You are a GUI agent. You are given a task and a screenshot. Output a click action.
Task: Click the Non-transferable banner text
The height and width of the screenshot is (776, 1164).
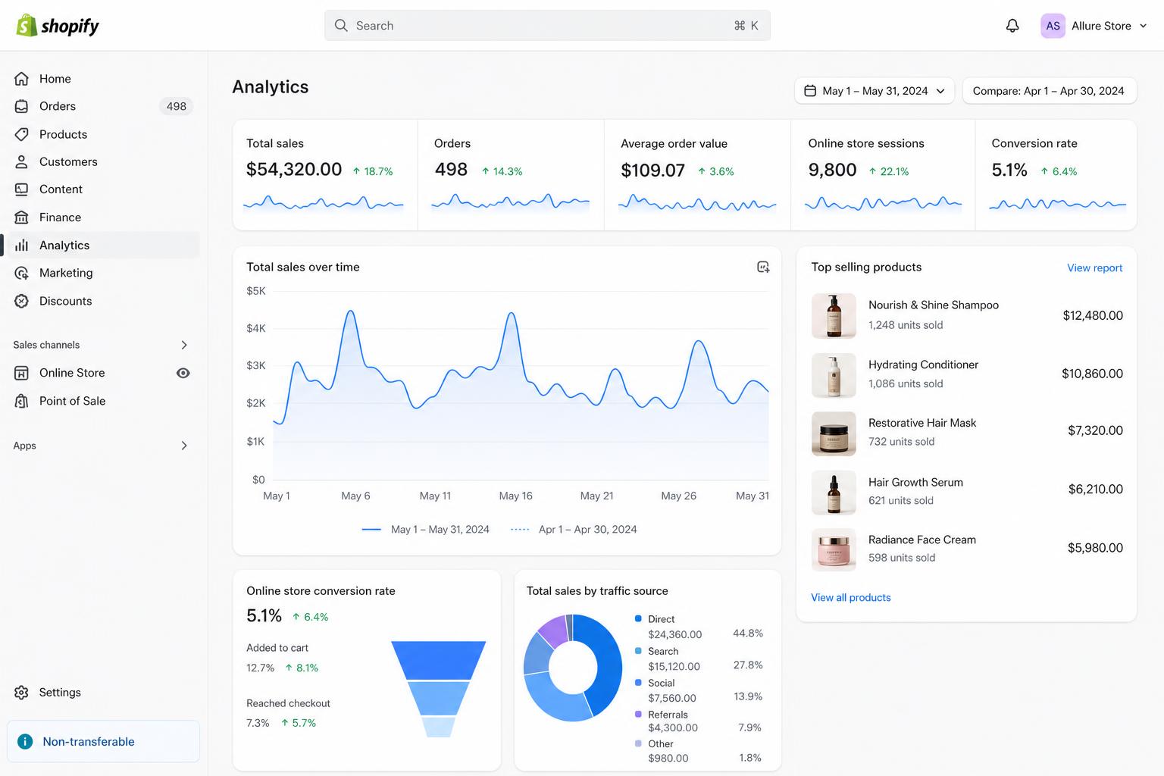click(89, 742)
